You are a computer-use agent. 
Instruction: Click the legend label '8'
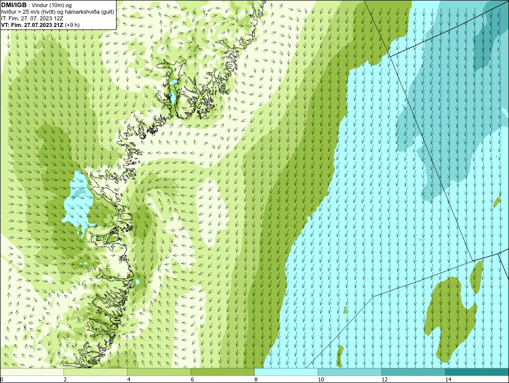click(256, 380)
